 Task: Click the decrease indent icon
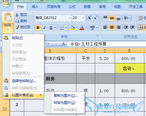click(x=126, y=27)
